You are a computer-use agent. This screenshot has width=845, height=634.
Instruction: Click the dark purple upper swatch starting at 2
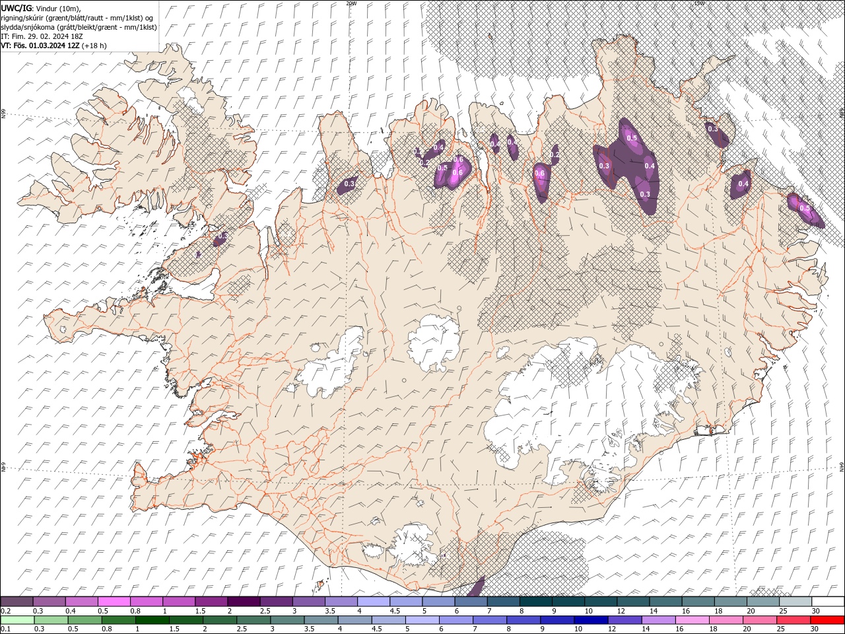pos(244,601)
